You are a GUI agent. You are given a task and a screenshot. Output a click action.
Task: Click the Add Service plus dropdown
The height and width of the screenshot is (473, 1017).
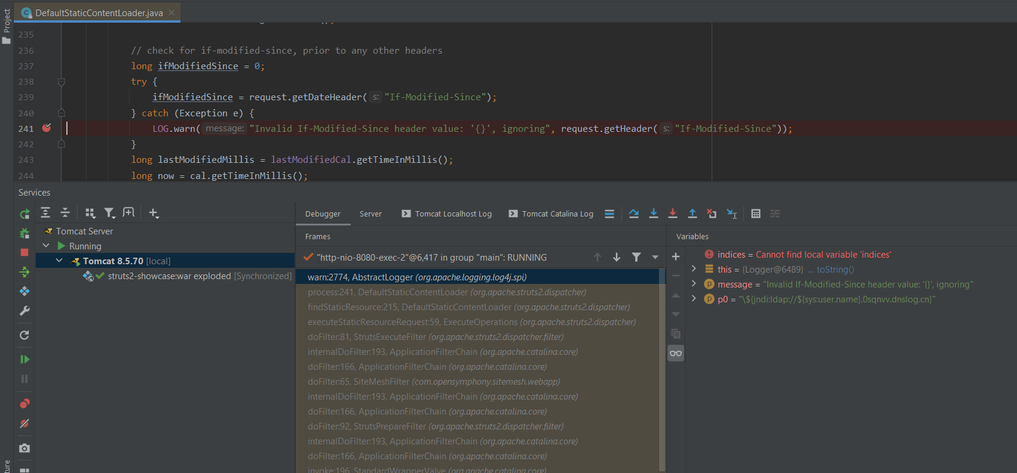pyautogui.click(x=154, y=213)
